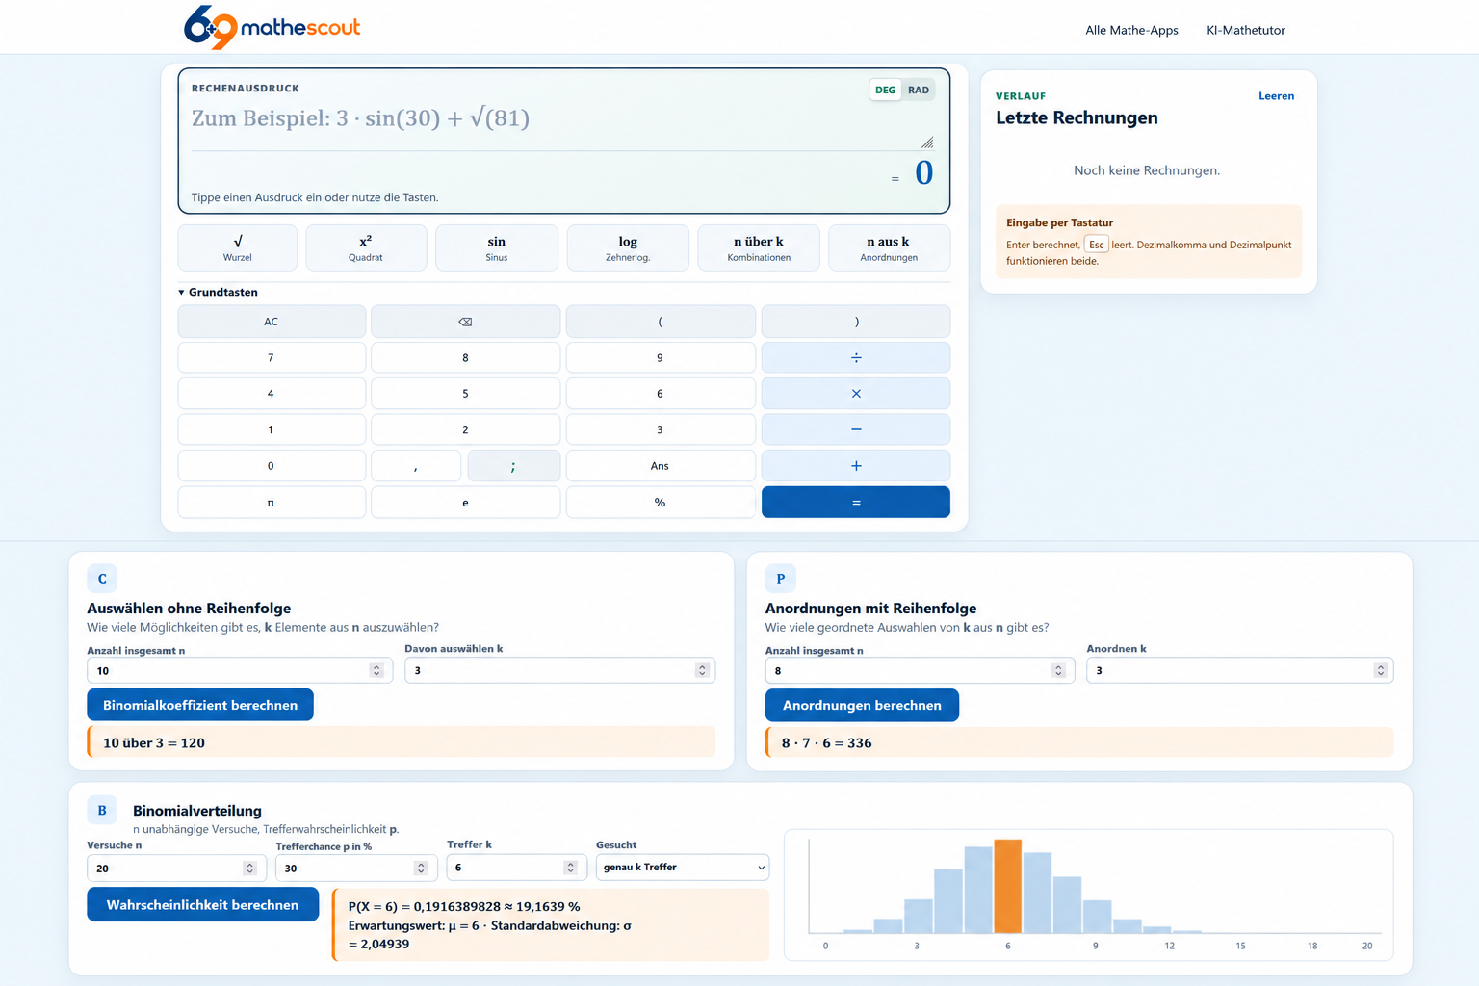Click stepper of Treffer k field
Image resolution: width=1479 pixels, height=986 pixels.
tap(571, 869)
